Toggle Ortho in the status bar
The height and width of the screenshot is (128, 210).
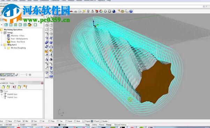pos(95,125)
